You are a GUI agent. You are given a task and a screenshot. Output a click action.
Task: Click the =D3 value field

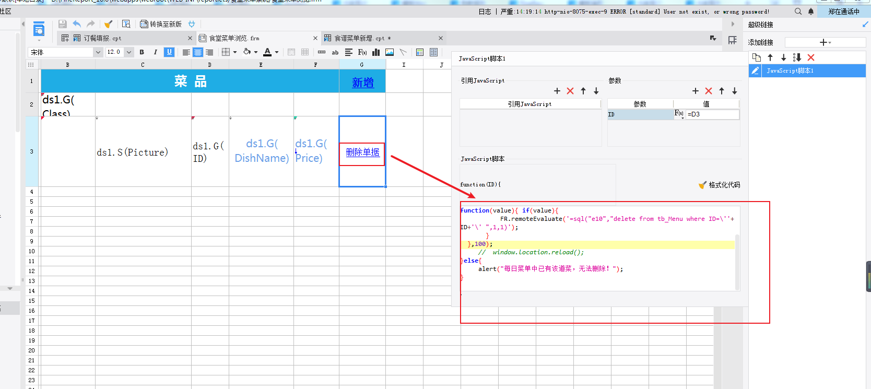[712, 114]
